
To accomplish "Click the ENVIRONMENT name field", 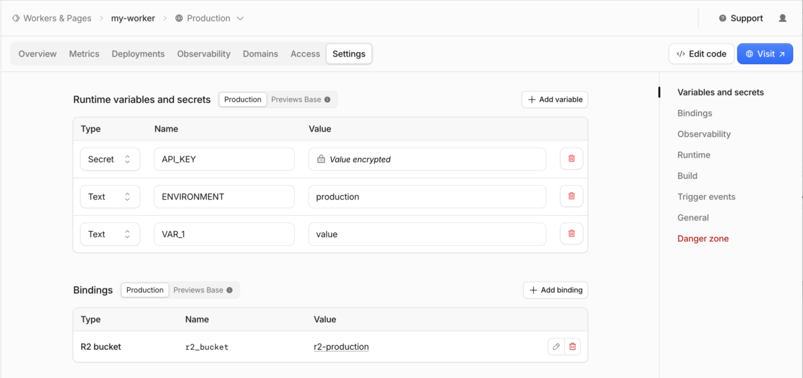I will click(x=224, y=196).
